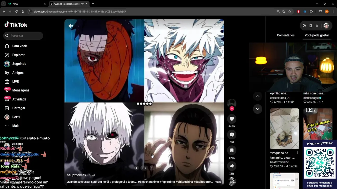Open the red hand blocker extension

click(x=298, y=12)
